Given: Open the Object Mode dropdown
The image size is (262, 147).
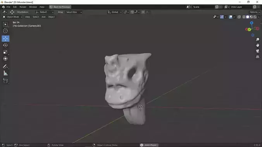Looking at the screenshot, I should (12, 17).
